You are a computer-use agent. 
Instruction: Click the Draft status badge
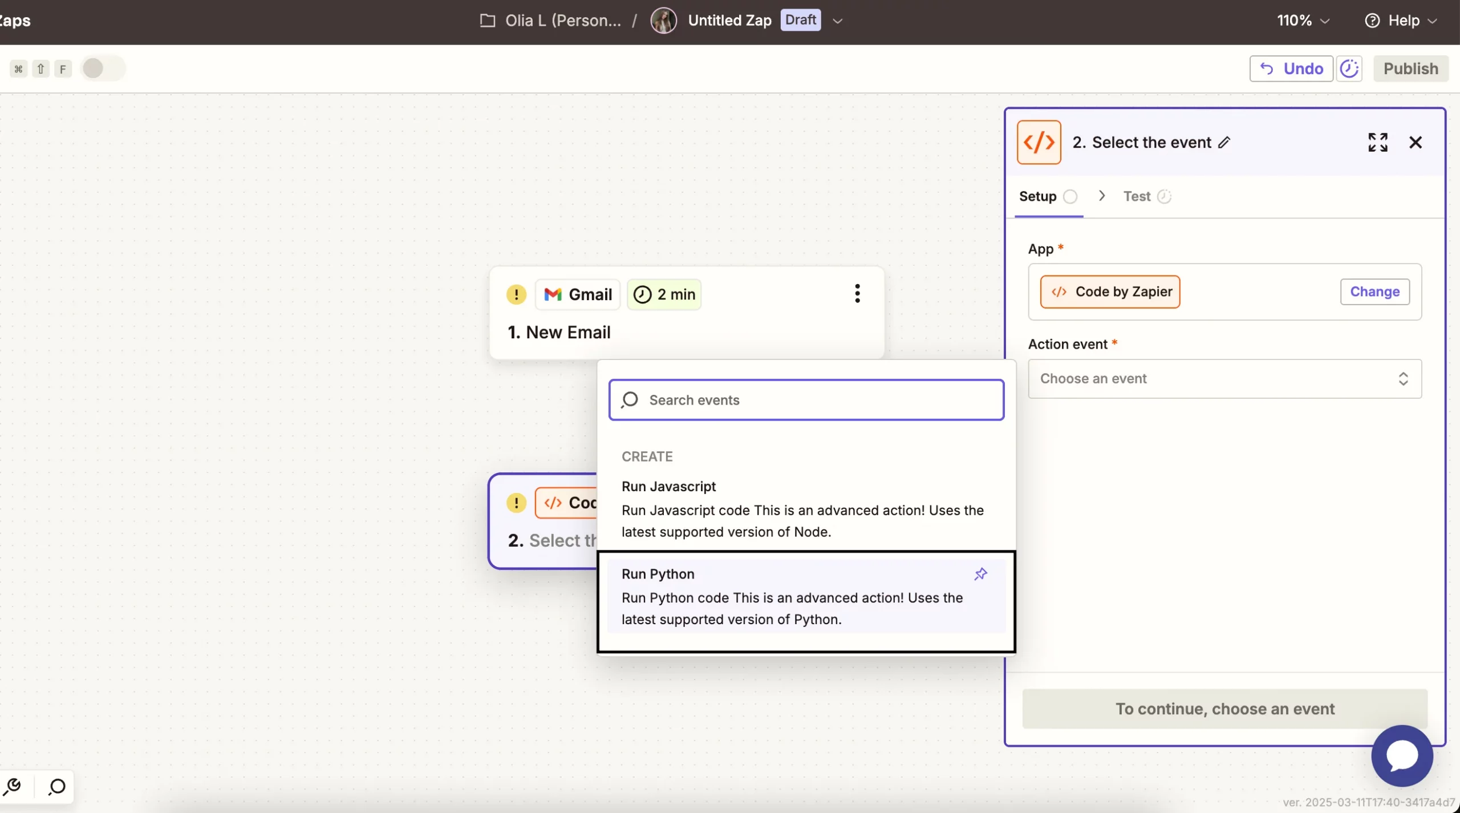point(801,20)
